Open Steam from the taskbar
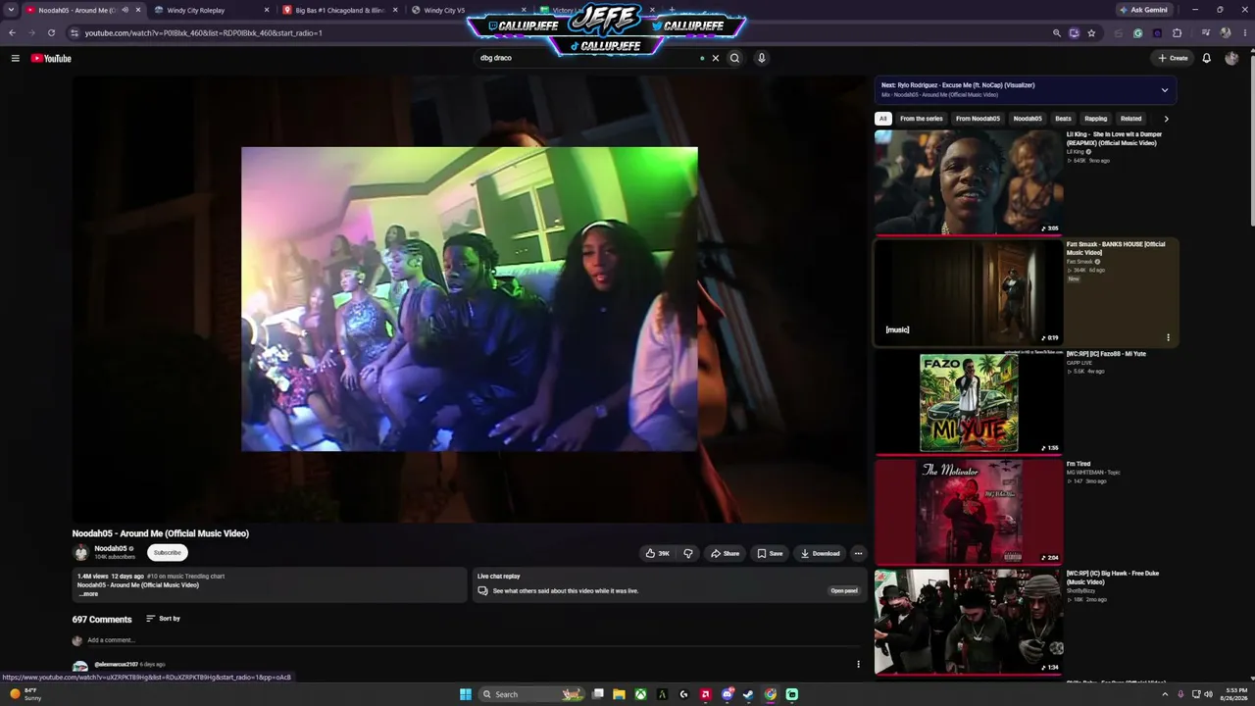 coord(748,694)
